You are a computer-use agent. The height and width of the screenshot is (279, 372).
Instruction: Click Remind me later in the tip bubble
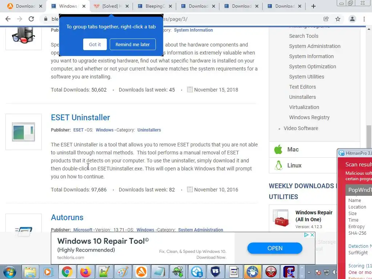tap(133, 44)
